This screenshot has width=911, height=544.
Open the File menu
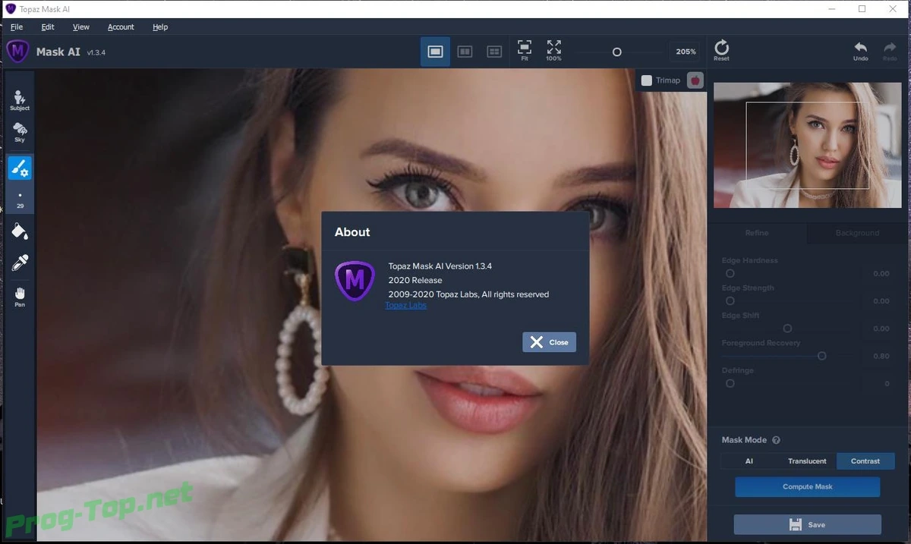tap(17, 27)
